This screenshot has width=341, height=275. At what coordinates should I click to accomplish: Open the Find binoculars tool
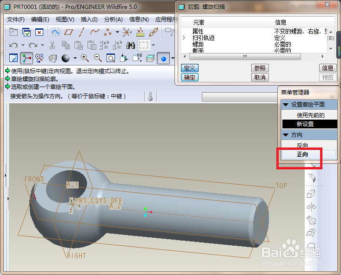pos(130,45)
